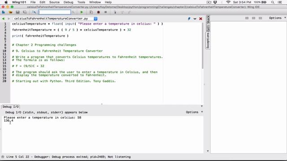Select the Debug I/O tab
287x161 pixels.
tap(11, 106)
